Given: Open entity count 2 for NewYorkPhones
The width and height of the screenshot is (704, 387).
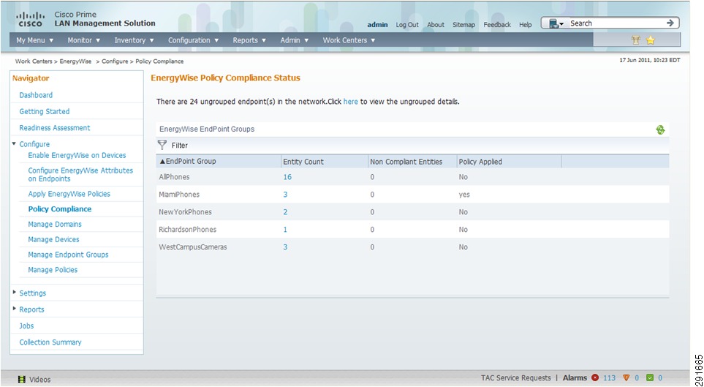Looking at the screenshot, I should coord(285,211).
